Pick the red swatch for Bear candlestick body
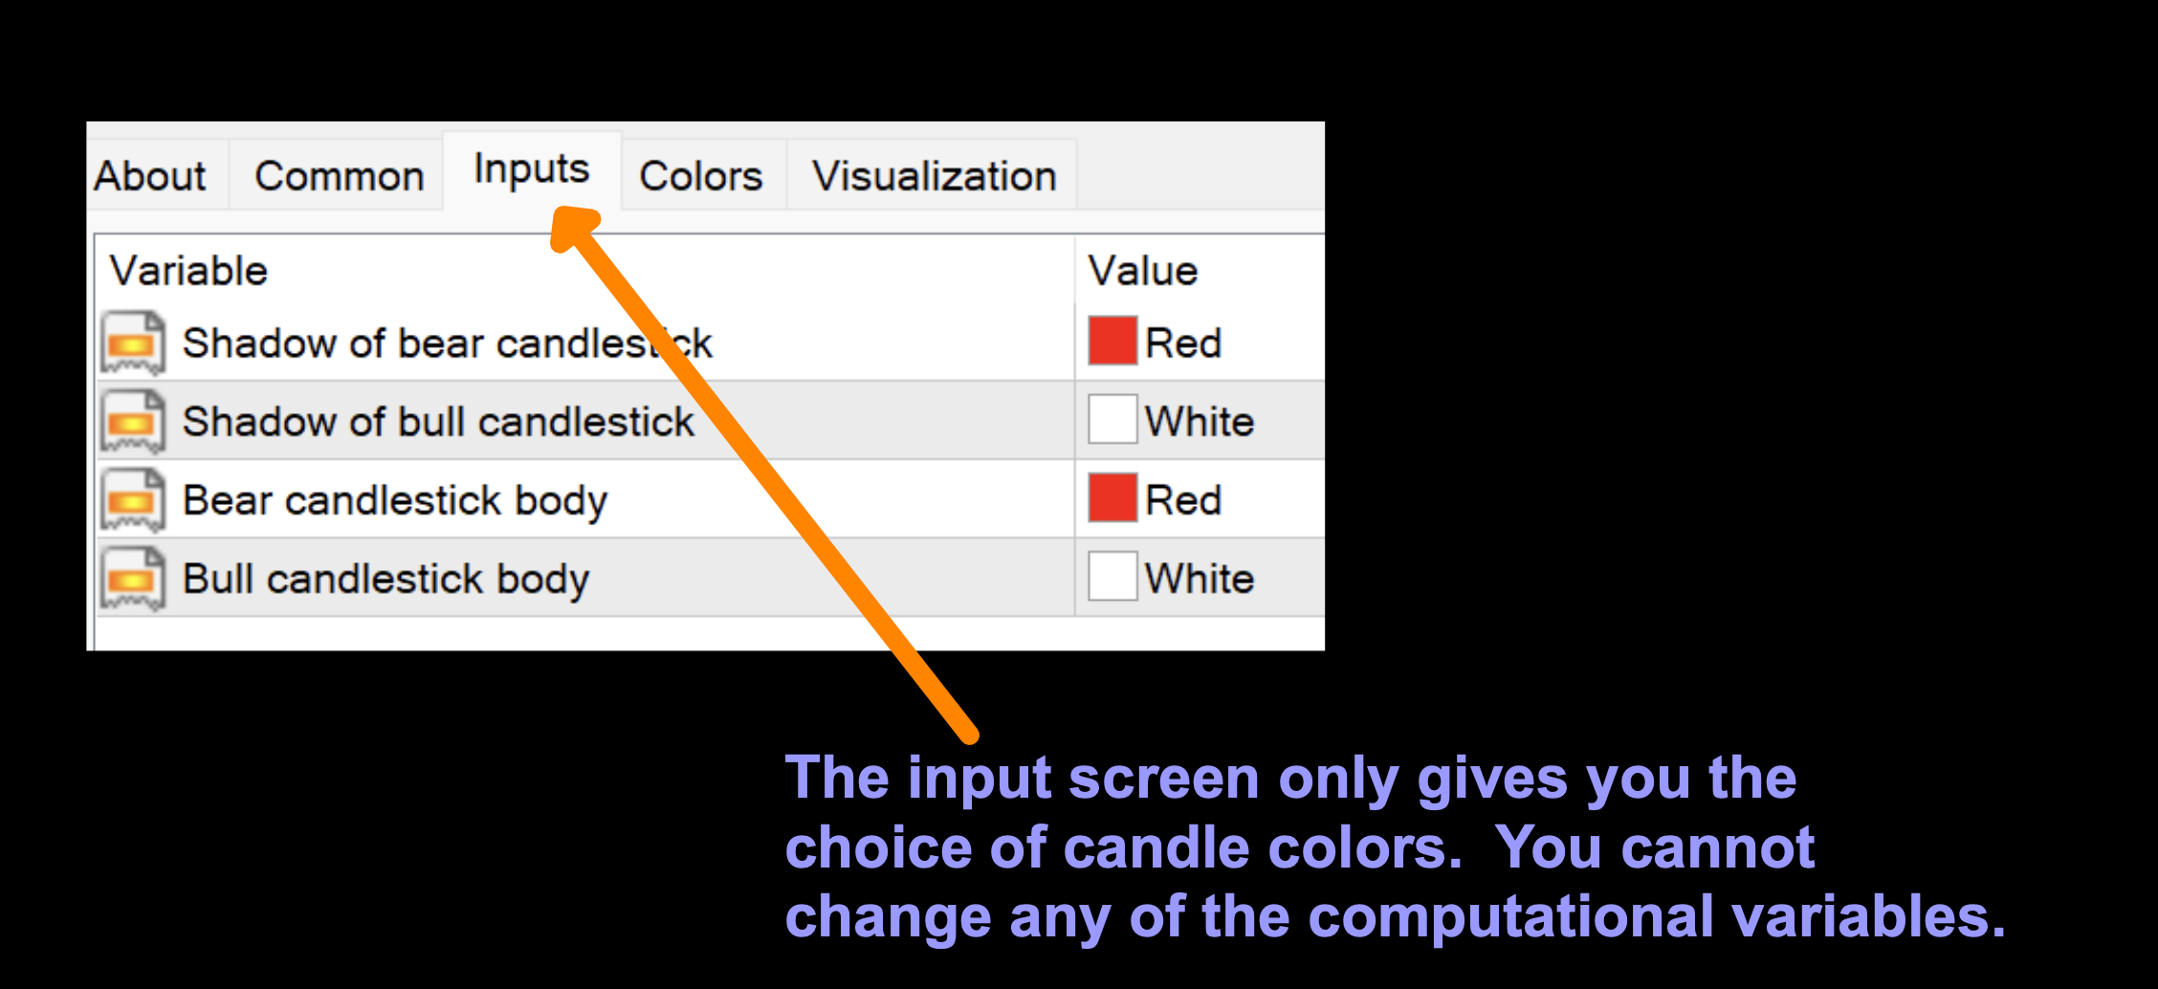 [x=1112, y=498]
